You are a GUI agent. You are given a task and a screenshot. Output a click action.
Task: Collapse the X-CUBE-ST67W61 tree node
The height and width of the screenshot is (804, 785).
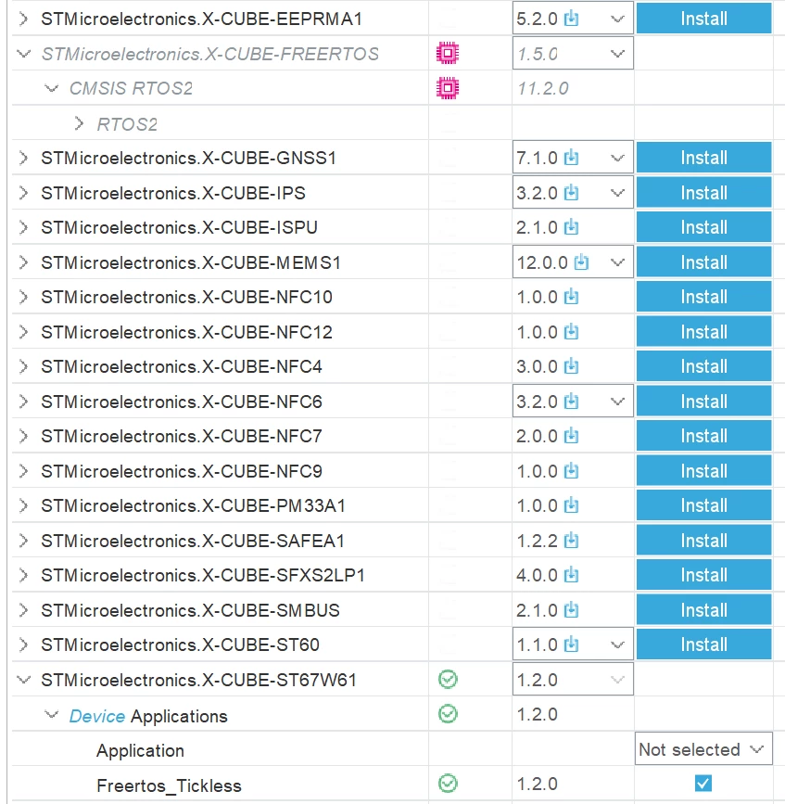(23, 680)
